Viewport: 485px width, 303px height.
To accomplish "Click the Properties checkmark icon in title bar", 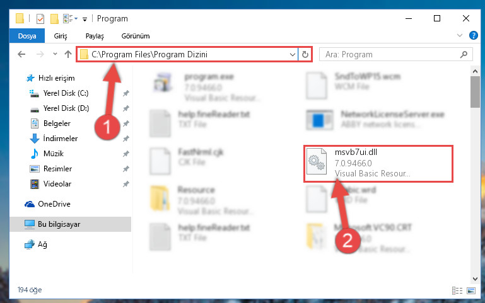I will [40, 19].
